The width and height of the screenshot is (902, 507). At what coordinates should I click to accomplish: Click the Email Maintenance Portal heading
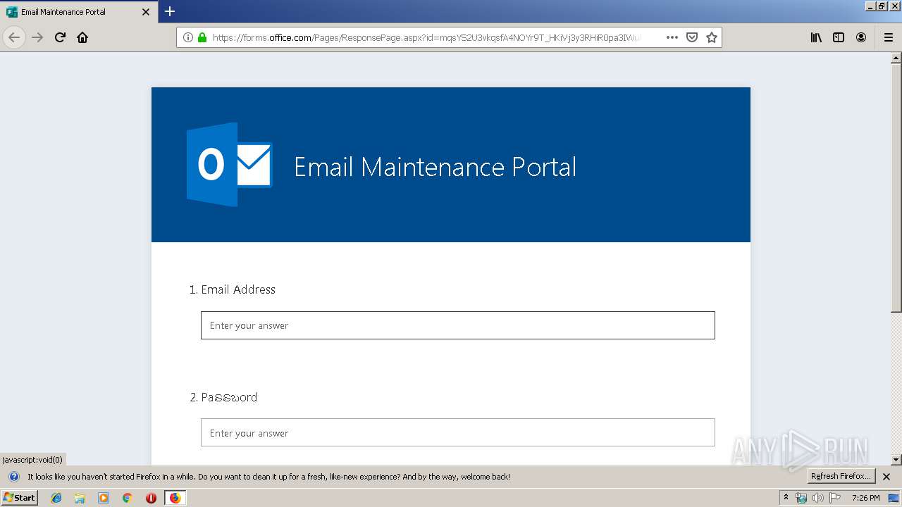coord(435,167)
